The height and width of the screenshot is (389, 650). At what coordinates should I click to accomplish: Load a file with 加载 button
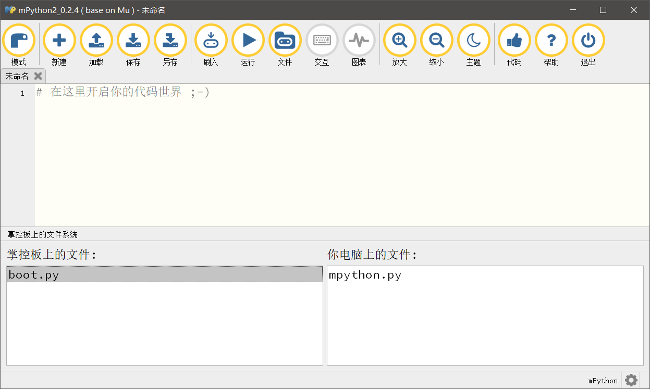pos(96,45)
